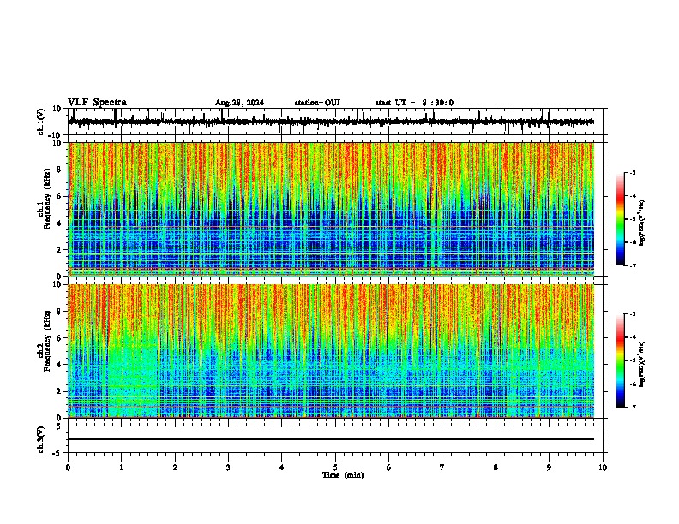The width and height of the screenshot is (679, 524).
Task: Click the 'ch.1 Frequency (kHz)' axis label
Action: tap(45, 199)
